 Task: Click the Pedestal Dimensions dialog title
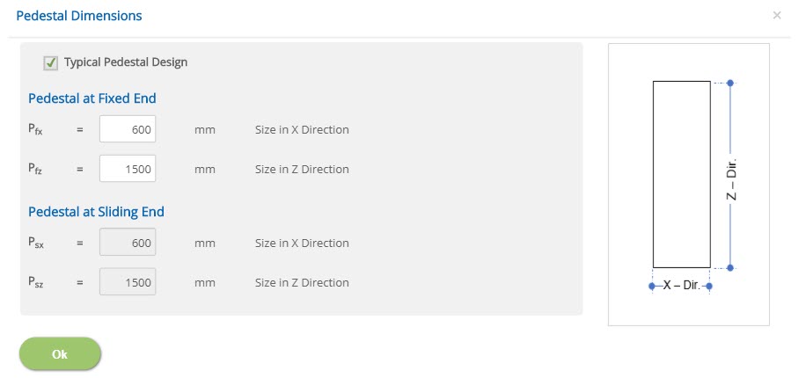click(79, 16)
